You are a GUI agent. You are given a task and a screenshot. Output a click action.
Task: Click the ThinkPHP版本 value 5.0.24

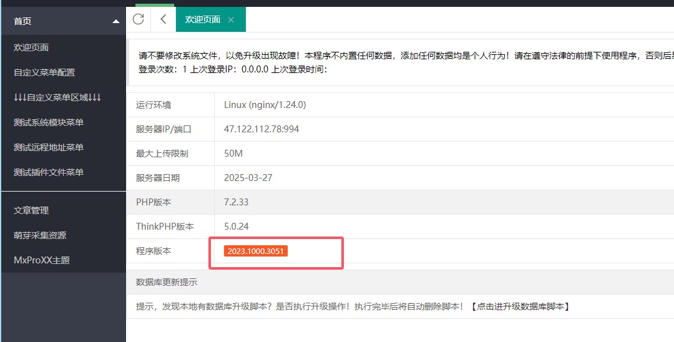pyautogui.click(x=237, y=227)
